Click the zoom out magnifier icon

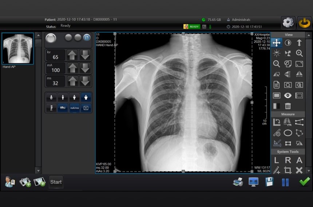point(277,64)
